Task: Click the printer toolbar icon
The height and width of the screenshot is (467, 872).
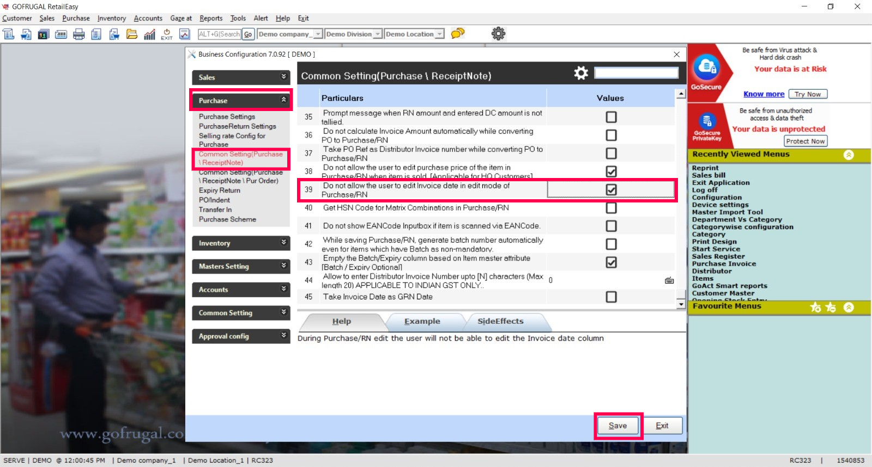Action: click(x=79, y=34)
